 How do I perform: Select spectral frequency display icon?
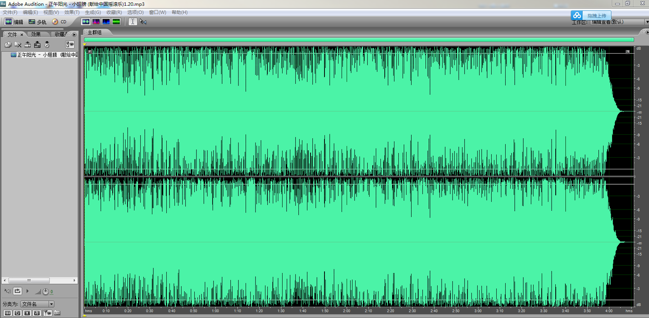(x=96, y=22)
